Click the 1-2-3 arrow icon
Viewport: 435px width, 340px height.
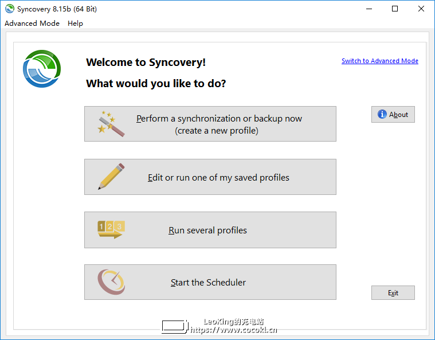pyautogui.click(x=111, y=229)
